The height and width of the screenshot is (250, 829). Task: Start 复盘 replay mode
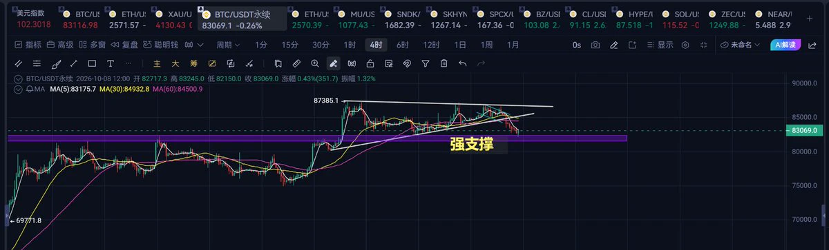tap(124, 45)
